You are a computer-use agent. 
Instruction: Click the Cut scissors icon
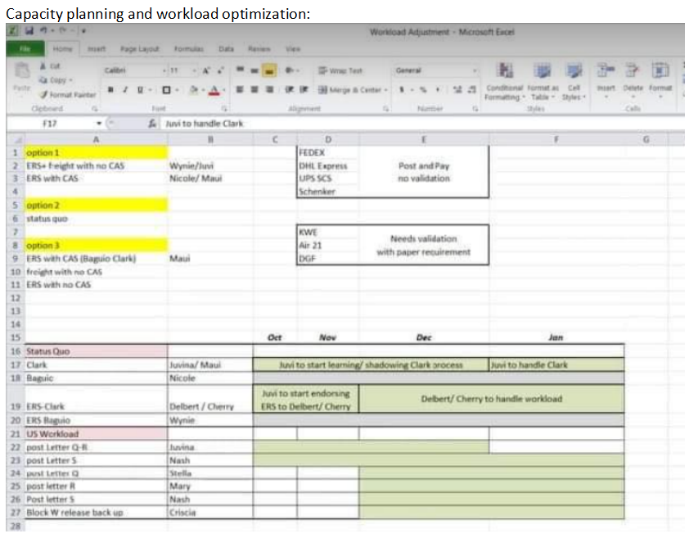[x=43, y=66]
